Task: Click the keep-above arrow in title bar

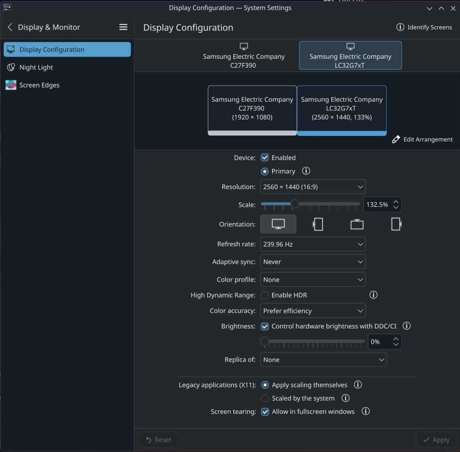Action: click(441, 8)
